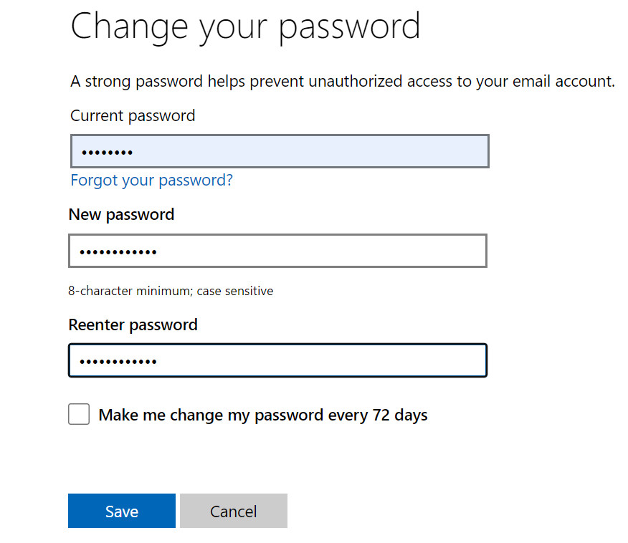
Task: Enable the change password every 72 days checkbox
Action: [79, 414]
